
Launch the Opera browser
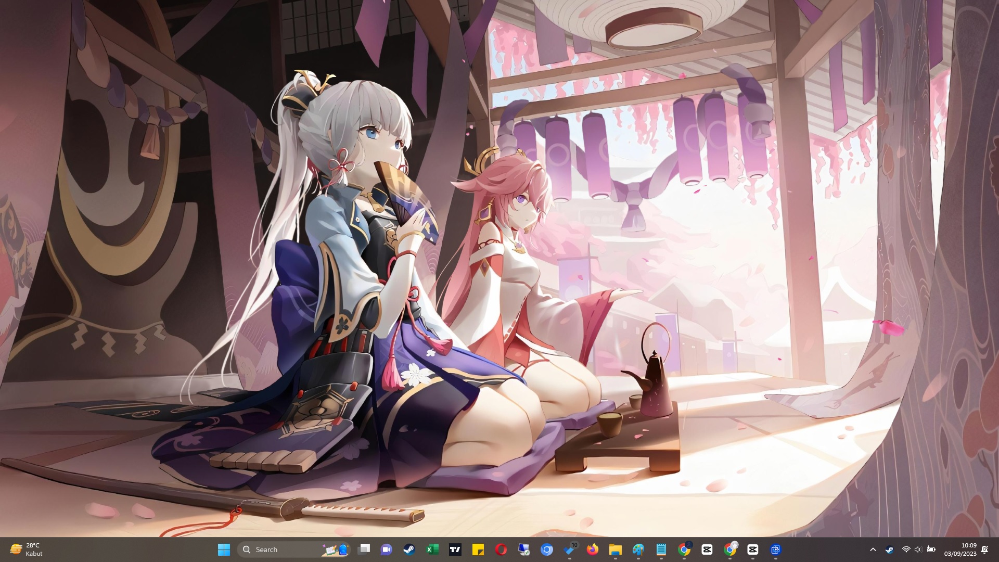[x=501, y=550]
